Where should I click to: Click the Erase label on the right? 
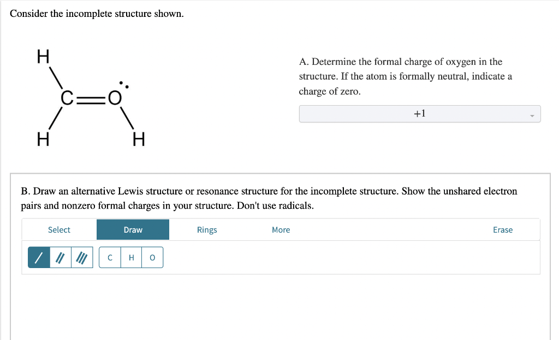point(503,229)
